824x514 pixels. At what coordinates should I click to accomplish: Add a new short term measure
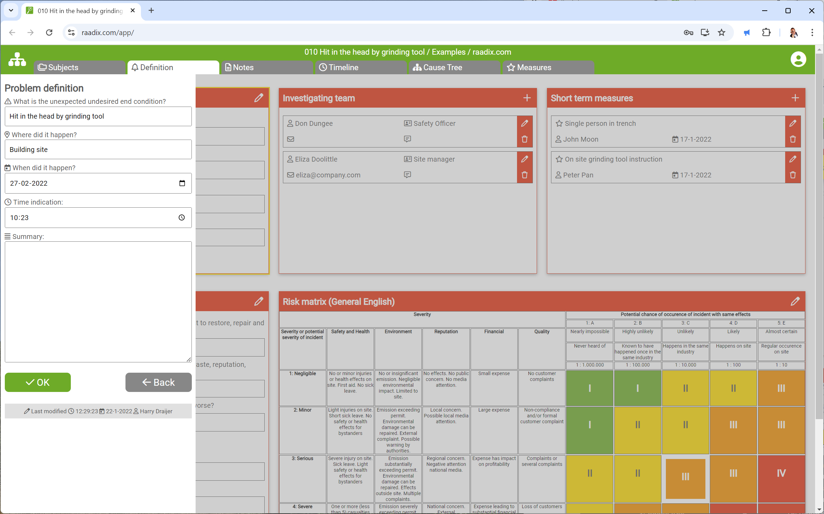pyautogui.click(x=795, y=98)
